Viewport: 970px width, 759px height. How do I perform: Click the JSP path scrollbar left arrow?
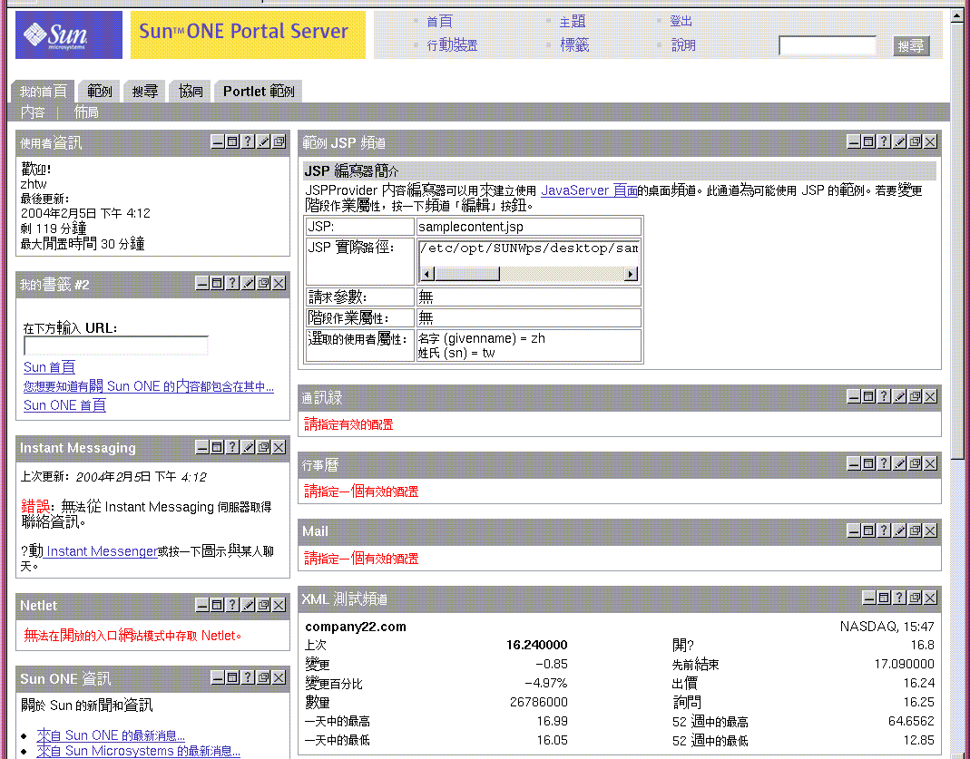pos(427,274)
